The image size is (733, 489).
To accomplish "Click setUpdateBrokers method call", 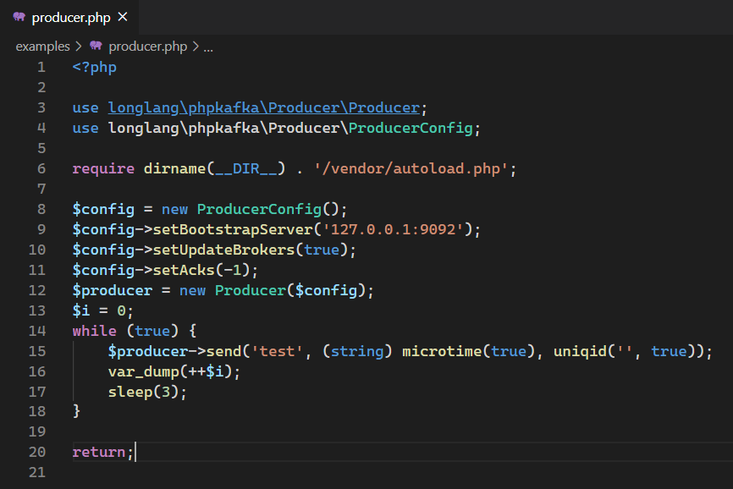I will pyautogui.click(x=224, y=250).
